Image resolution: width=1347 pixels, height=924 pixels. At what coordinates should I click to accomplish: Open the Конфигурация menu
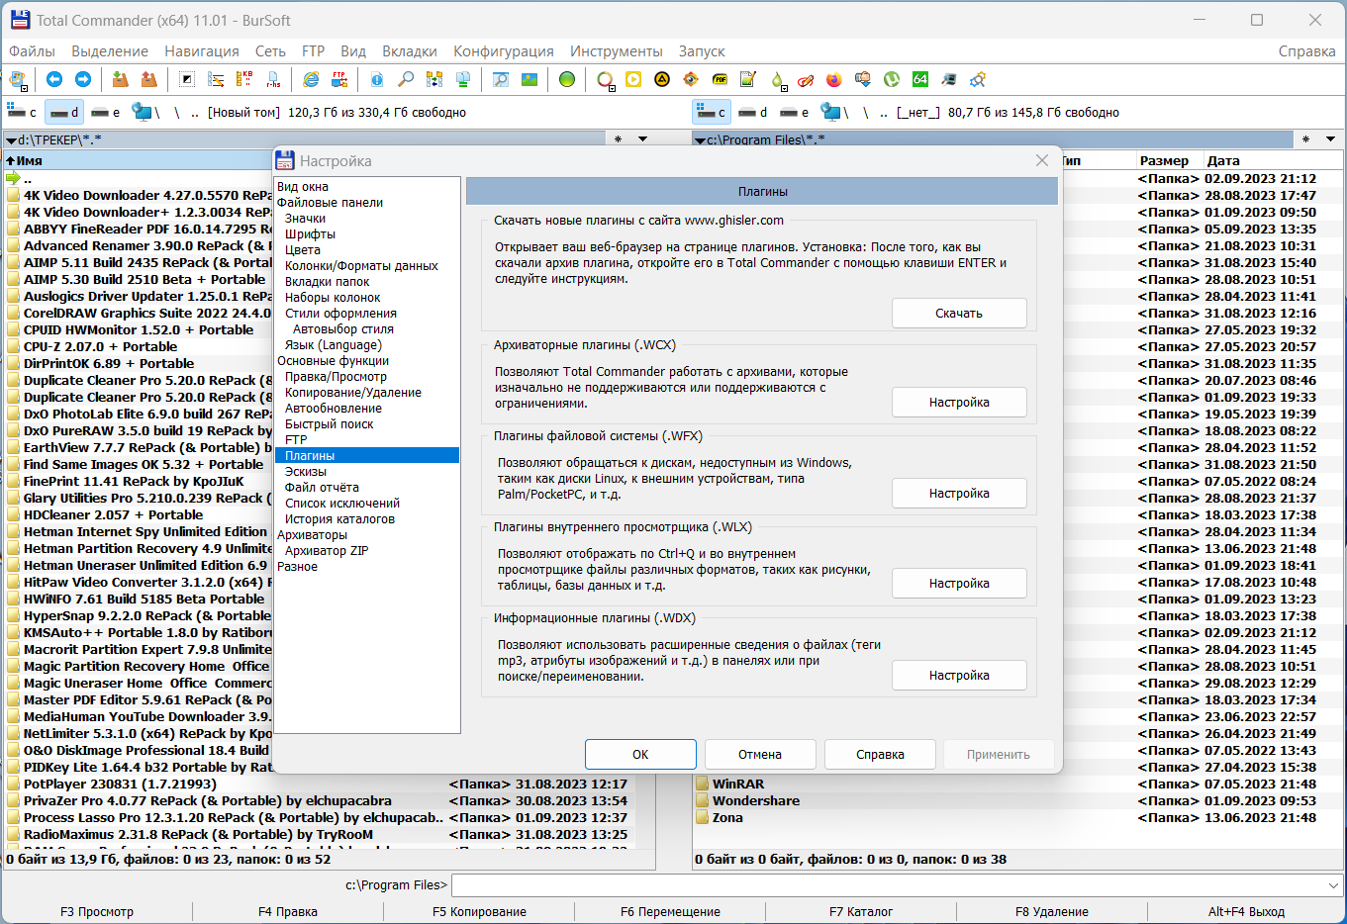pyautogui.click(x=504, y=51)
